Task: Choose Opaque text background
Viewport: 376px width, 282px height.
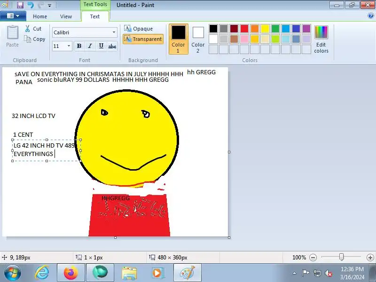Action: point(139,29)
